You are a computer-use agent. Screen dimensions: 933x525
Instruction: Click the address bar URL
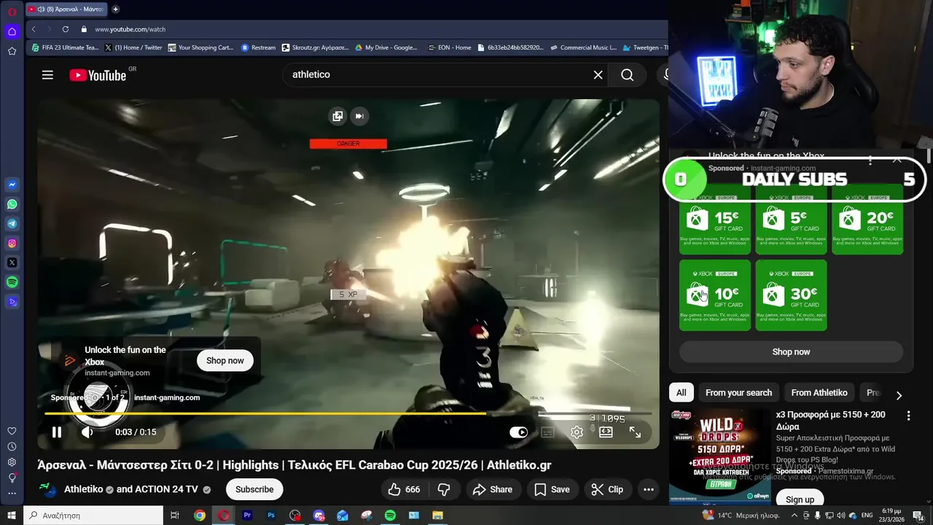tap(130, 29)
